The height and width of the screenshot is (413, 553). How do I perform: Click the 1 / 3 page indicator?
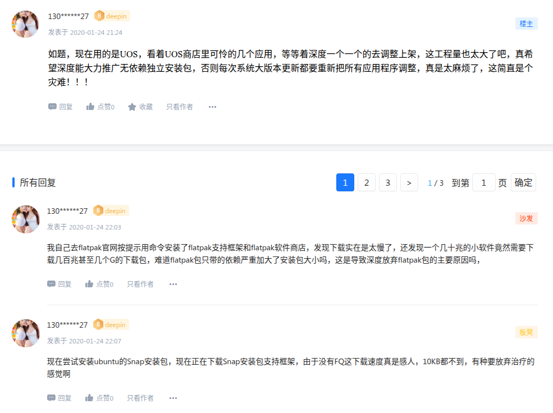[x=436, y=183]
